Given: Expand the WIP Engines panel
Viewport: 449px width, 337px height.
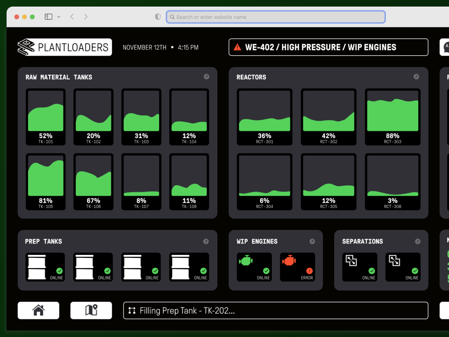Looking at the screenshot, I should 312,241.
